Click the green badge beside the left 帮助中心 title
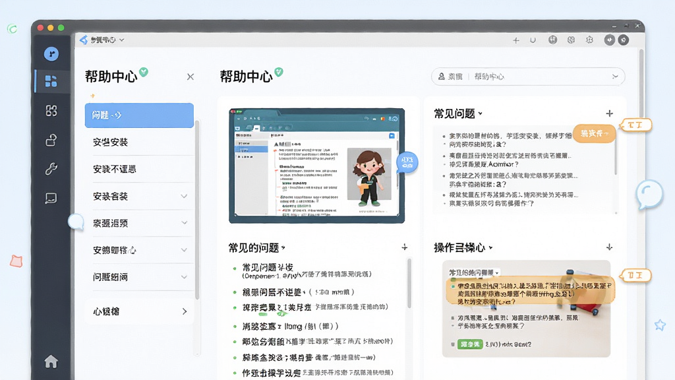675x380 pixels. coord(144,72)
